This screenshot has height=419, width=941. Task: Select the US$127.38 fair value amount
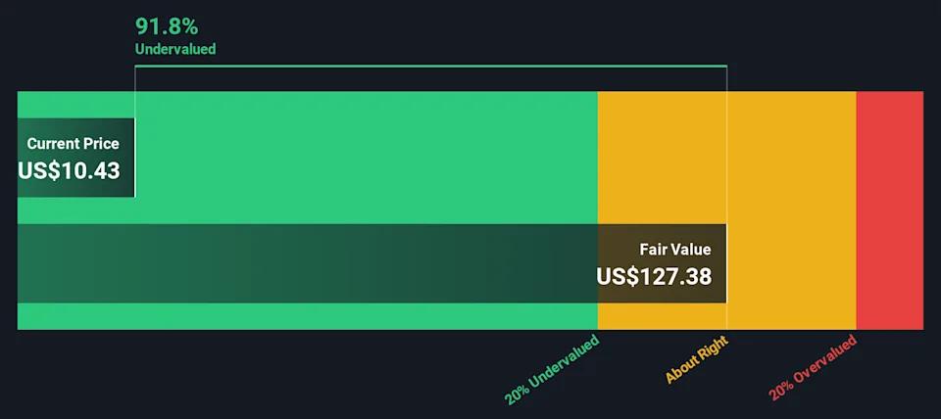654,276
